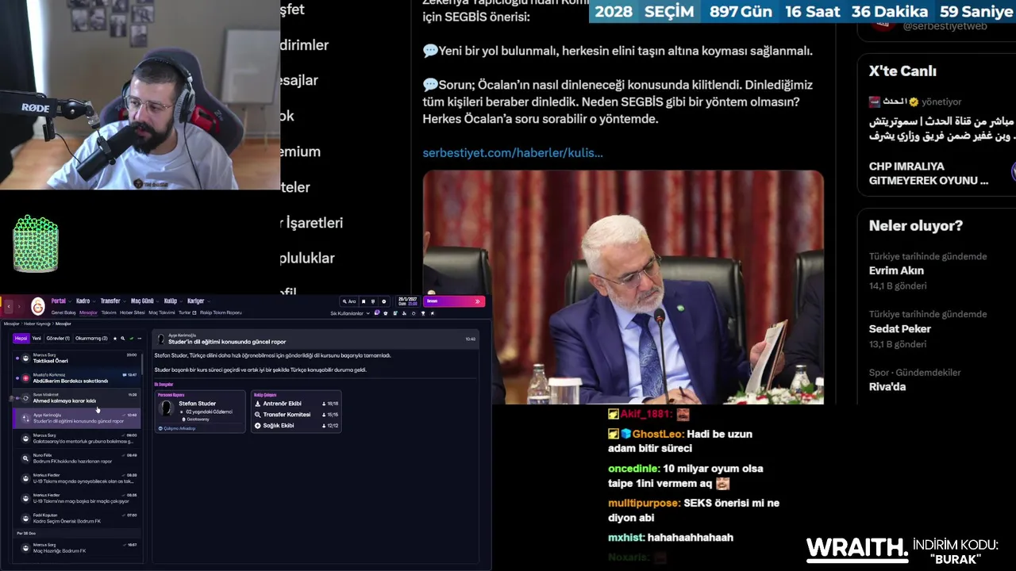Open the Kariyer menu

point(198,301)
